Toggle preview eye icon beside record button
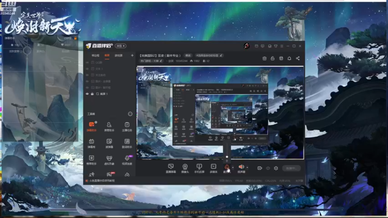The height and width of the screenshot is (218, 388). 268,168
